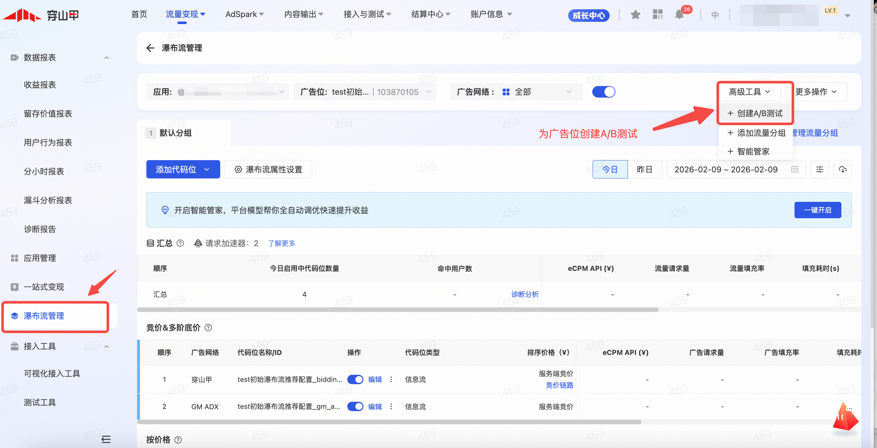The width and height of the screenshot is (877, 448).
Task: Disable the 穿山甲 bidding code slot toggle
Action: coord(355,379)
